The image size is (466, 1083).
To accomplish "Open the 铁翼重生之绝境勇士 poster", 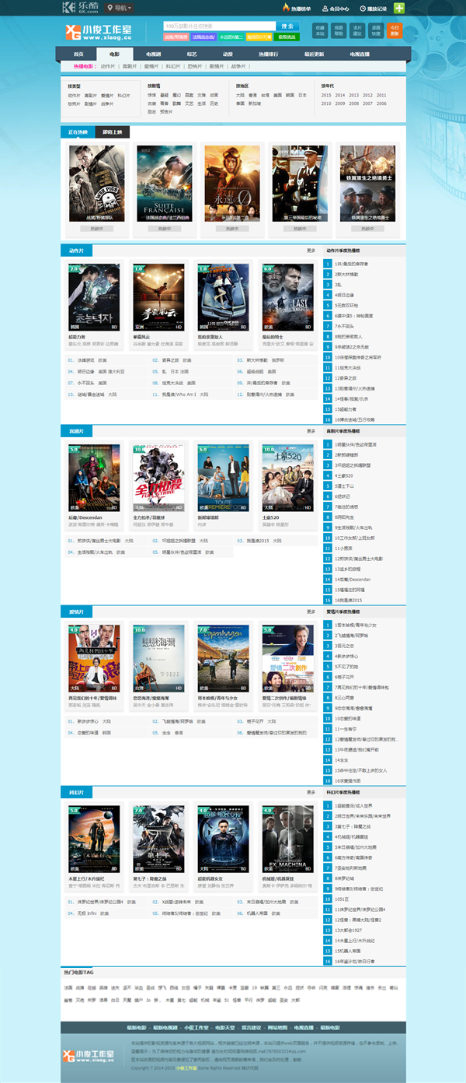I will [367, 184].
